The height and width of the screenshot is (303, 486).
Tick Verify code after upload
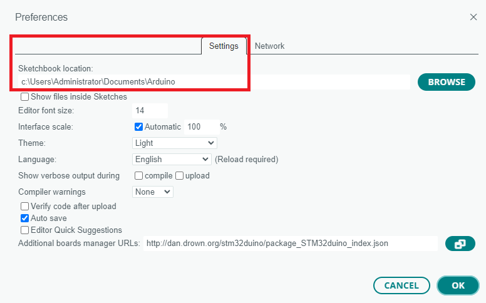click(x=25, y=206)
